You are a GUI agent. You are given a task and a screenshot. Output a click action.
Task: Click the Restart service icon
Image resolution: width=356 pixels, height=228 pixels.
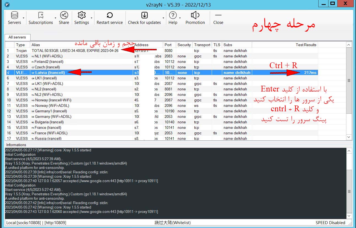tap(110, 15)
